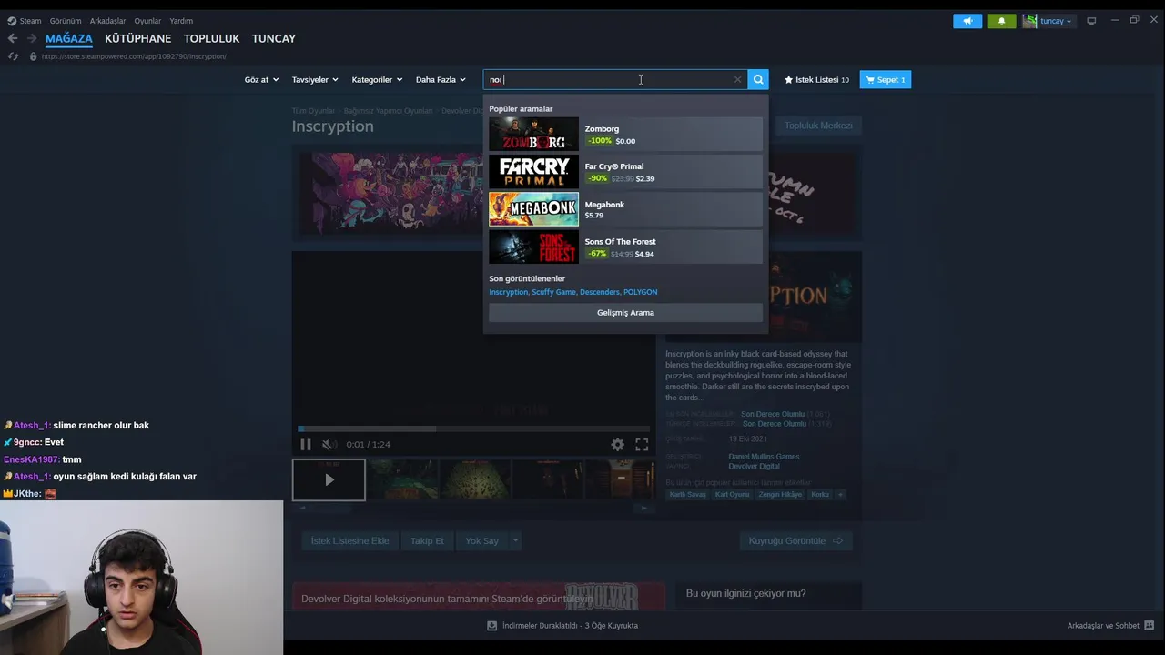Screen dimensions: 1165x655
Task: Expand the Daha Fazla dropdown
Action: (441, 79)
